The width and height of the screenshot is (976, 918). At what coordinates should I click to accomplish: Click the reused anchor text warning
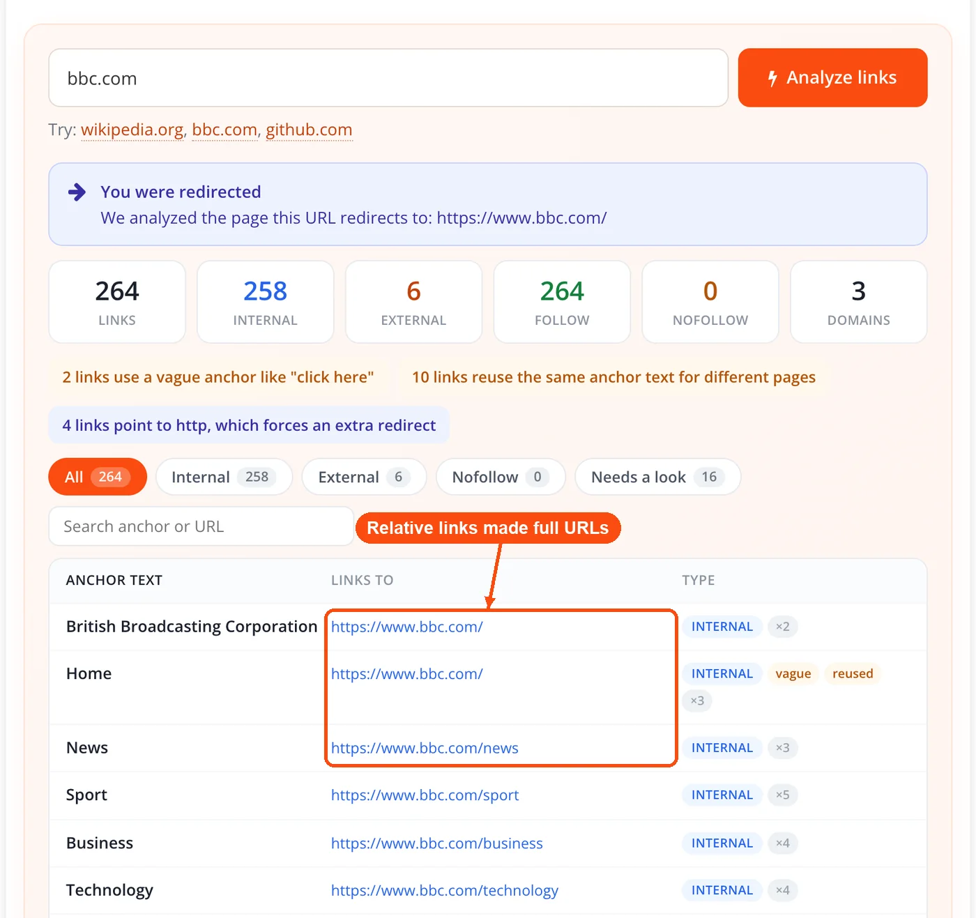613,377
